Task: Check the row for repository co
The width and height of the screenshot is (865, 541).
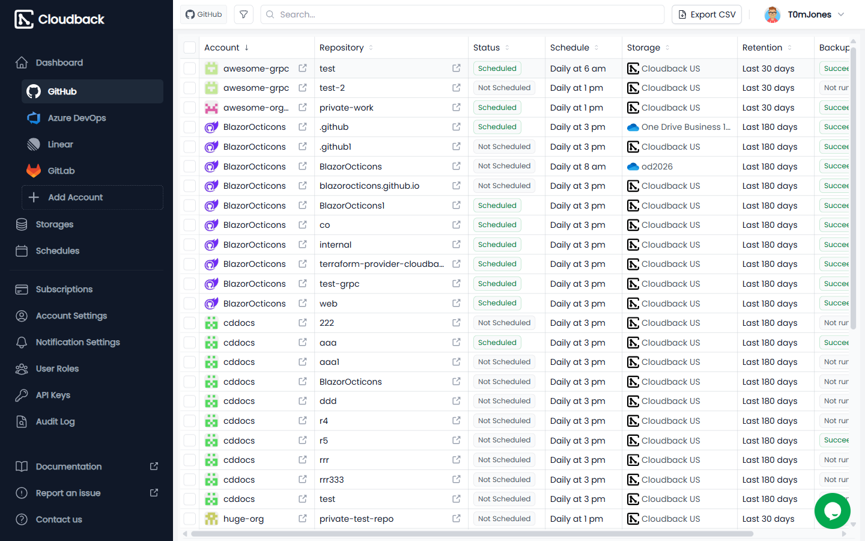Action: click(190, 225)
